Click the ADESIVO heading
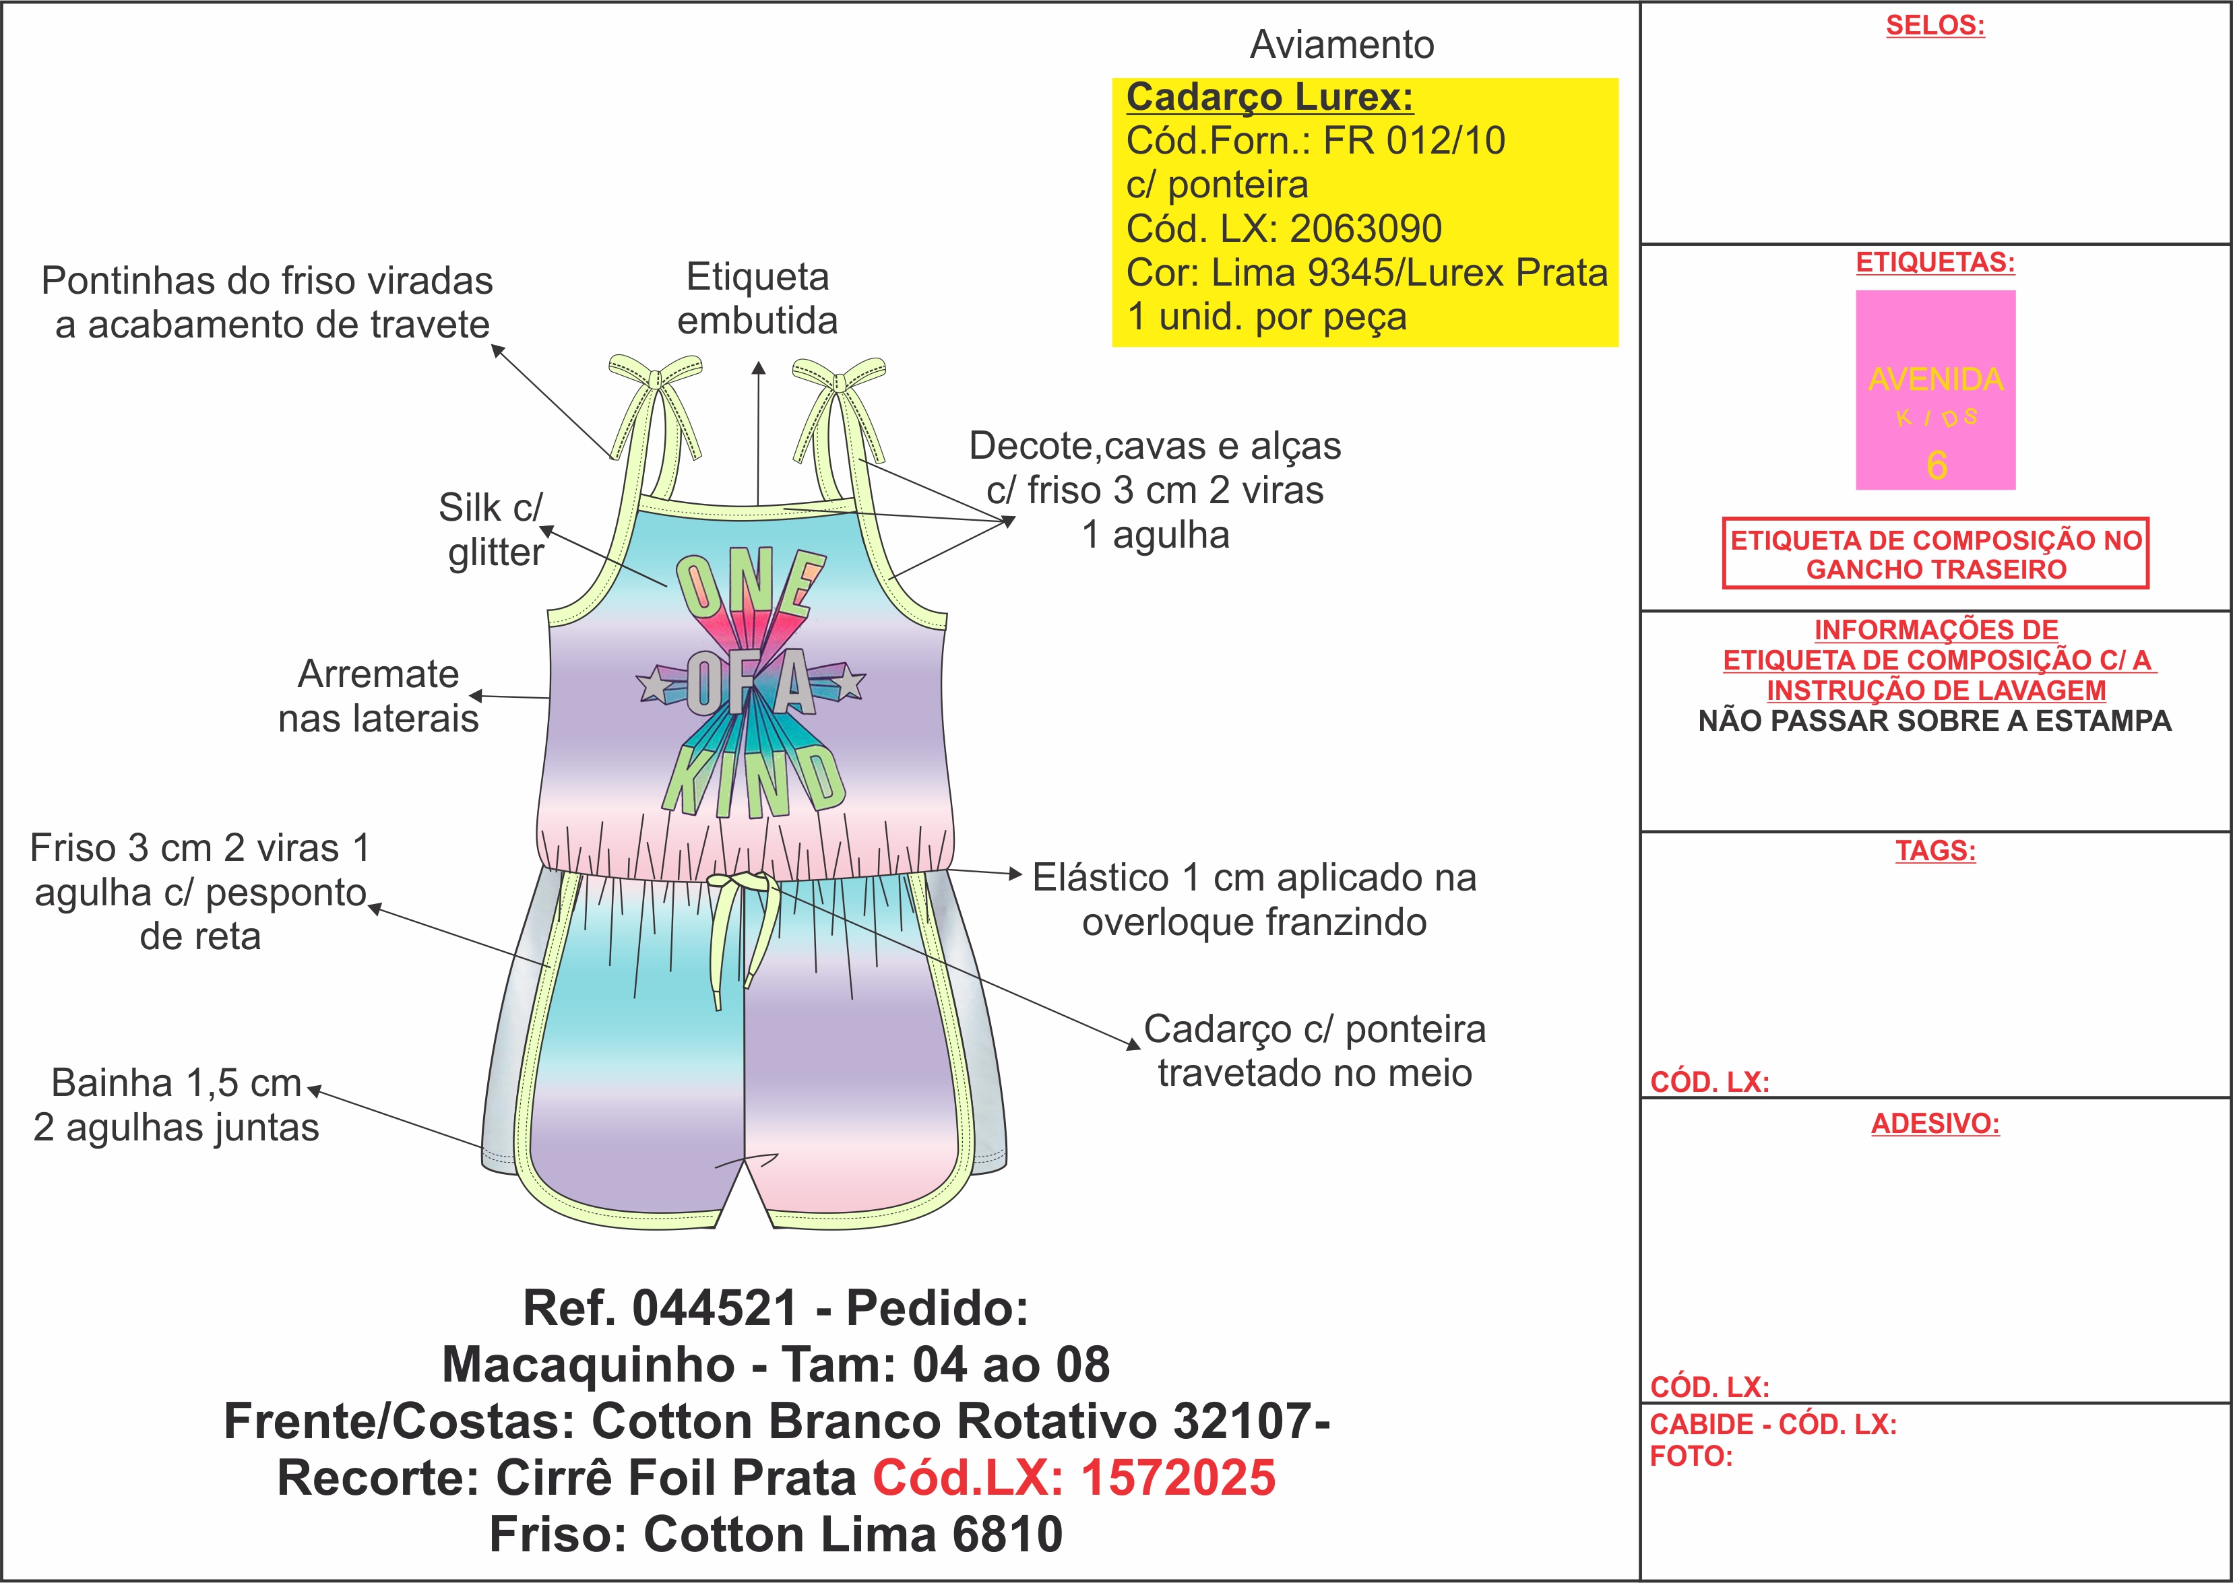The height and width of the screenshot is (1583, 2233). tap(1935, 1124)
